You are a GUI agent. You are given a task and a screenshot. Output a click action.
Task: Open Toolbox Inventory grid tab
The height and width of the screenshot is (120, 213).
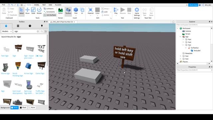tap(18, 26)
